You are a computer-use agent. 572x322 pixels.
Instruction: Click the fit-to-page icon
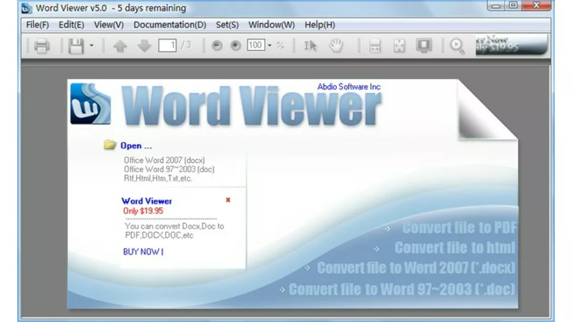click(x=399, y=45)
